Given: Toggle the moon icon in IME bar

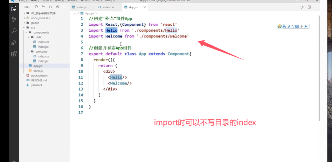Looking at the screenshot, I should (289, 26).
